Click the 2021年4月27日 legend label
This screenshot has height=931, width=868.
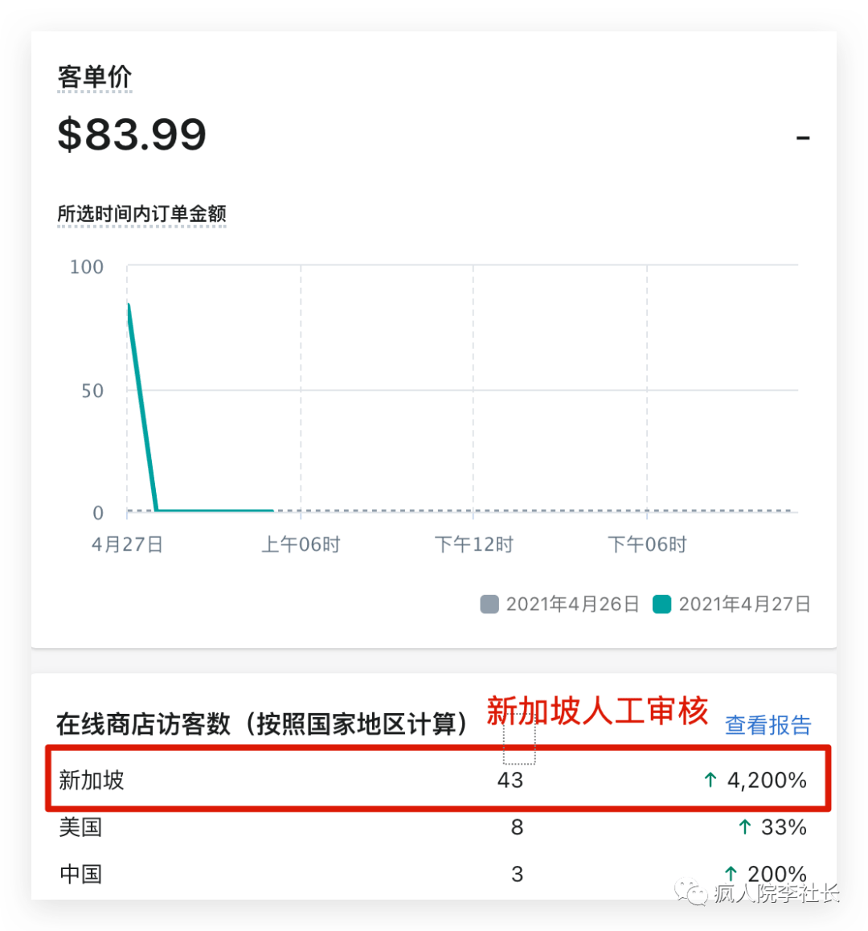tap(744, 605)
